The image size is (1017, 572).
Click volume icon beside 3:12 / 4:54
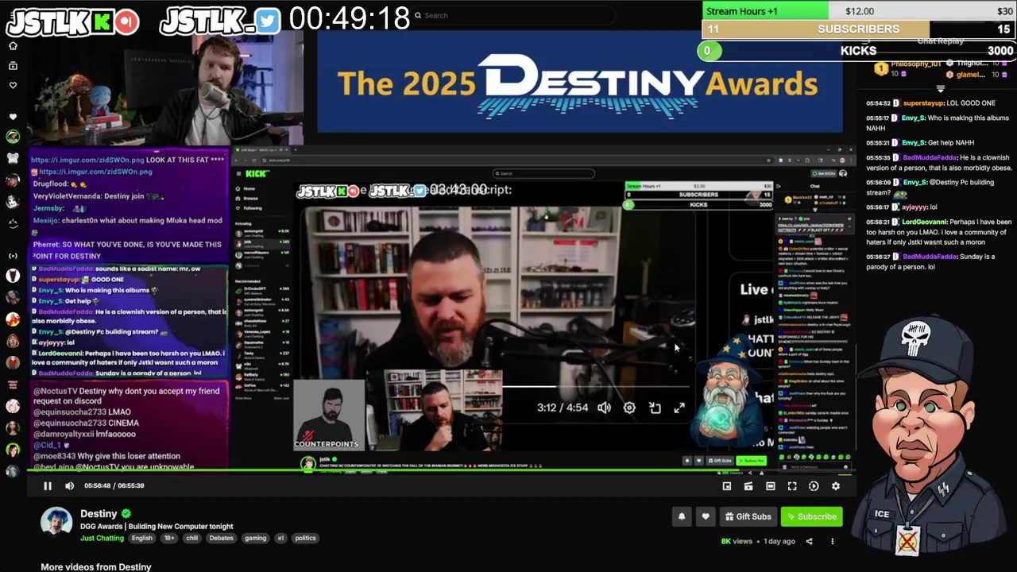click(x=605, y=408)
